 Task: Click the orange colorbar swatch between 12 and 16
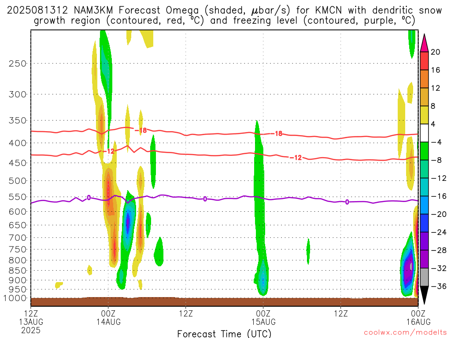[x=424, y=79]
